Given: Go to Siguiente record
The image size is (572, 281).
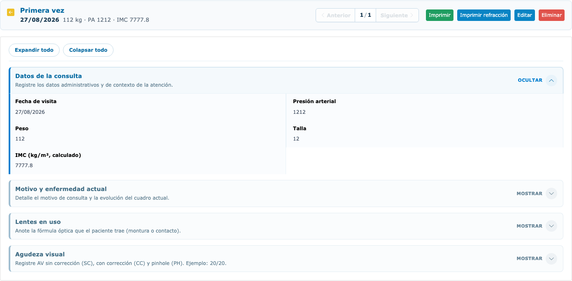Looking at the screenshot, I should click(397, 15).
